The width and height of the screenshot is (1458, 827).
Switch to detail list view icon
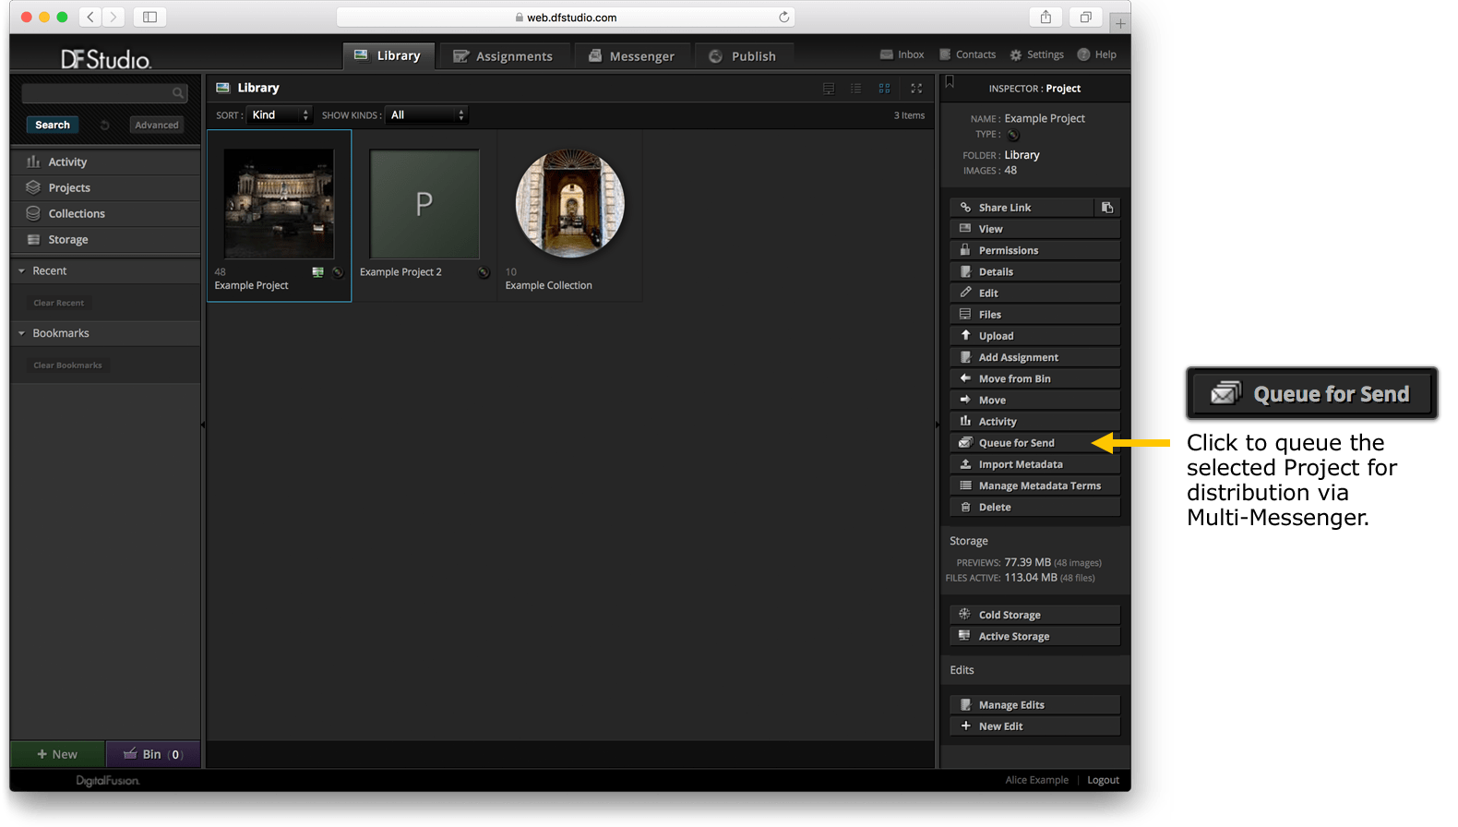pyautogui.click(x=829, y=89)
